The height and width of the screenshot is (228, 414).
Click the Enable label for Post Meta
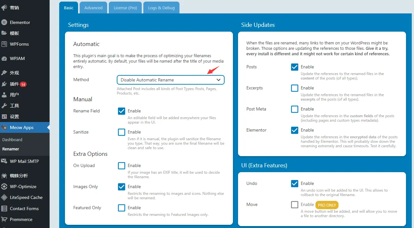(307, 109)
